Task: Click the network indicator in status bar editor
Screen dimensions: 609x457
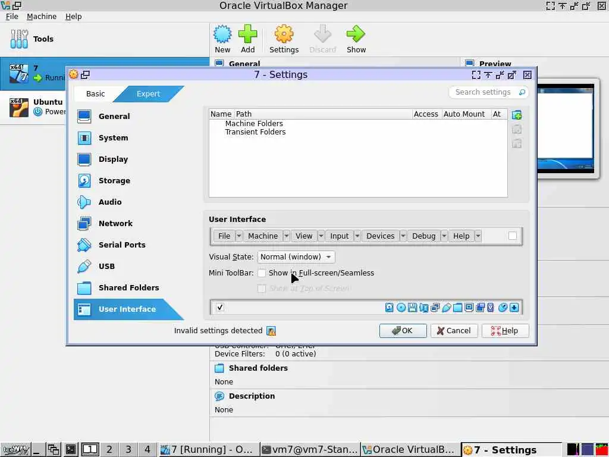Action: coord(435,308)
